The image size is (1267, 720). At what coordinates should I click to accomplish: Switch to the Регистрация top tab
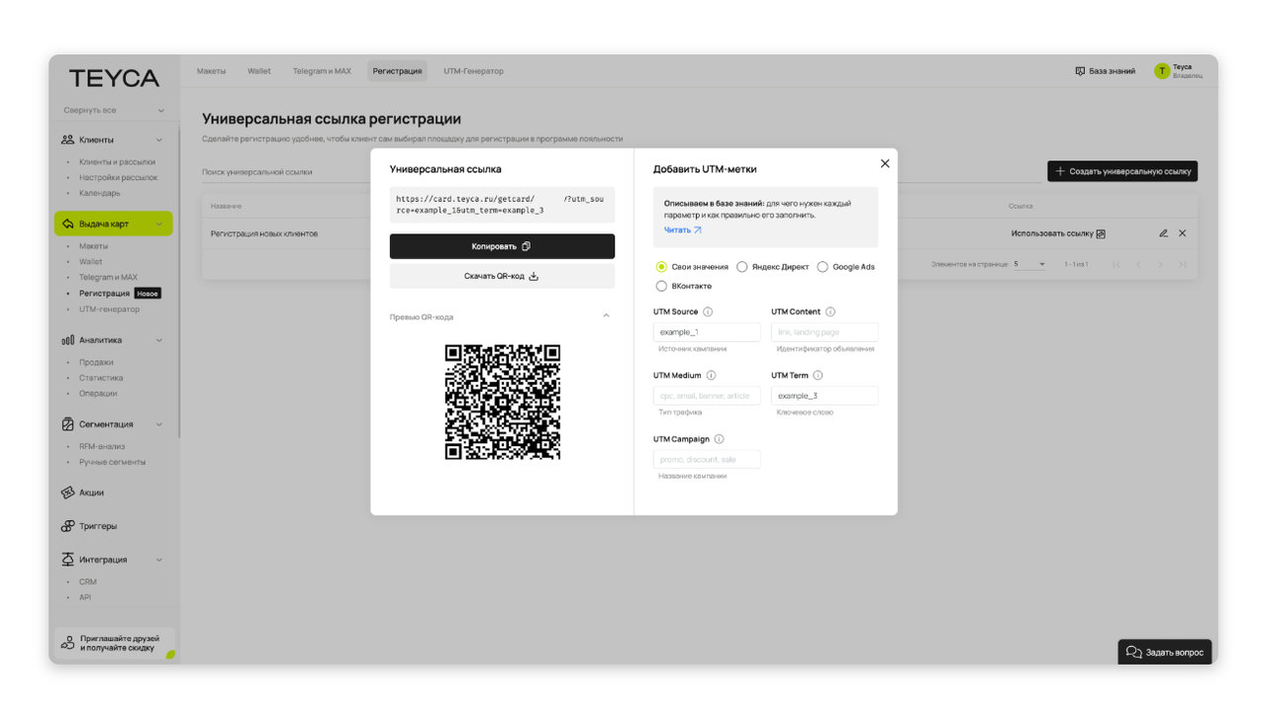coord(397,71)
